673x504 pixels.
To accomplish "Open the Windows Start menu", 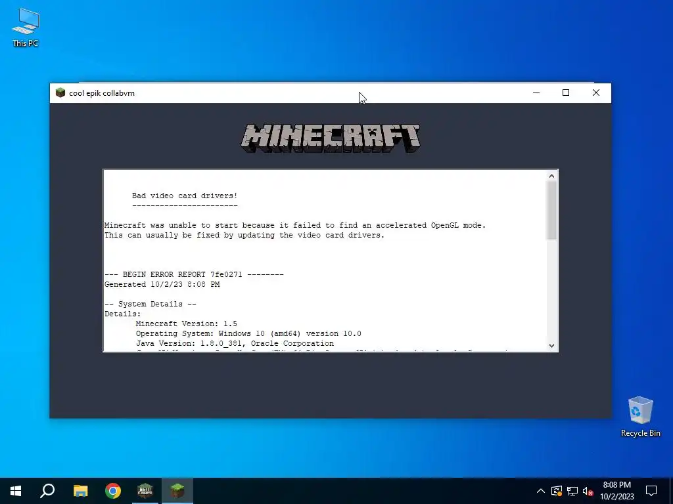I will point(16,491).
